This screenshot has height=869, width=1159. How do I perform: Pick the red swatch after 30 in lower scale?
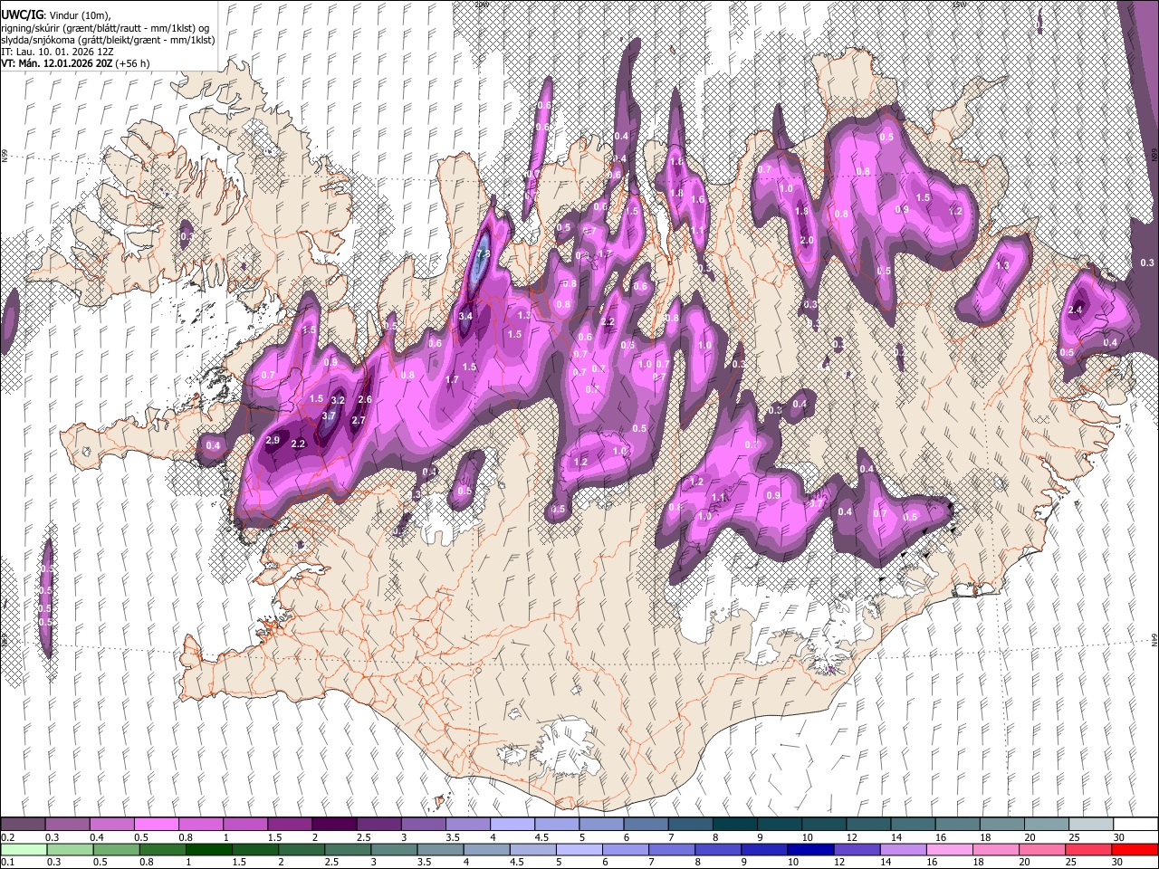[1135, 849]
